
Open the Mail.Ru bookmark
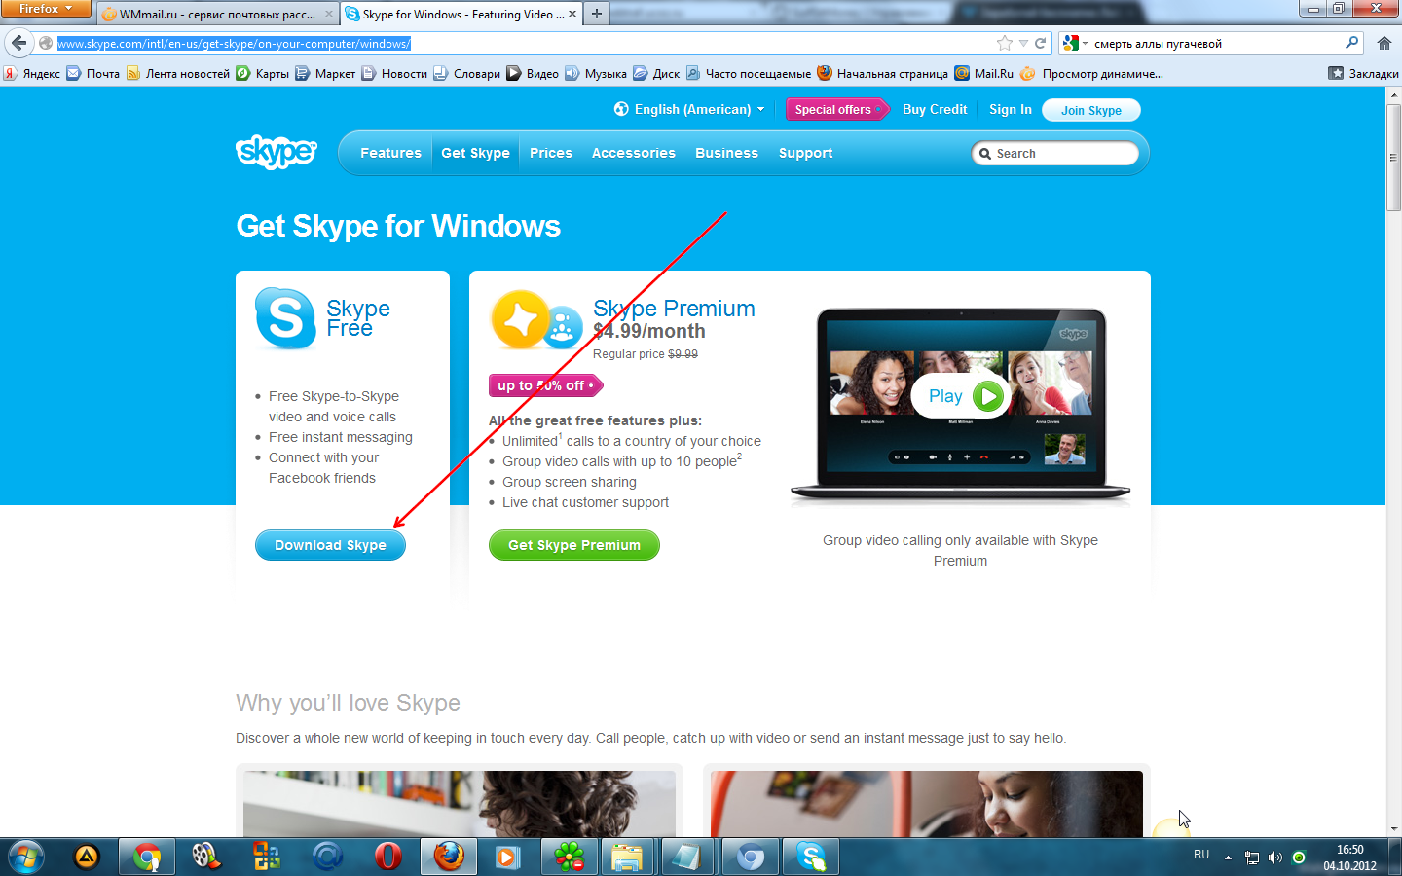pyautogui.click(x=983, y=73)
